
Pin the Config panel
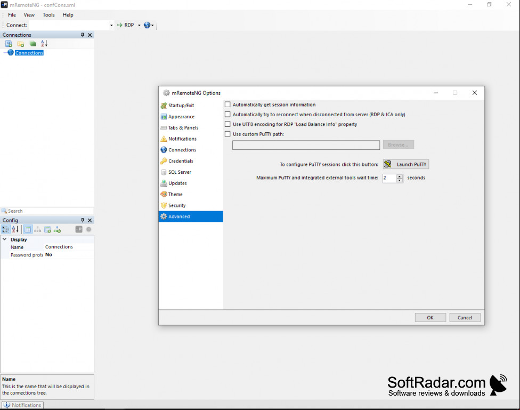83,220
